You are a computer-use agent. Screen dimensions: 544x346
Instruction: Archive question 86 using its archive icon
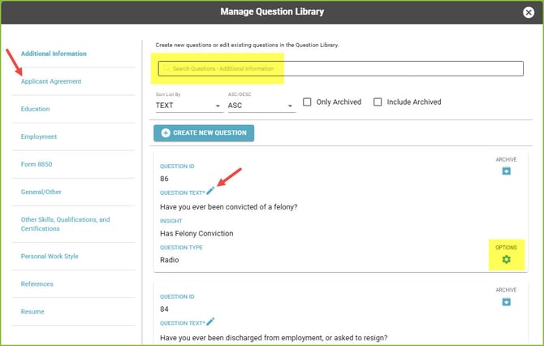[x=506, y=171]
